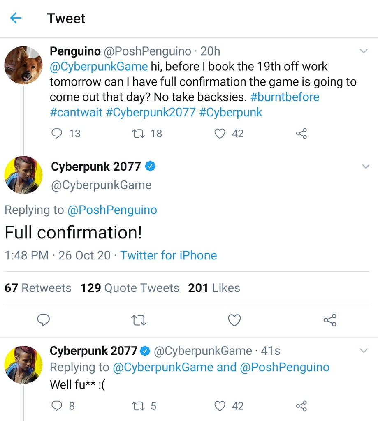Open the #burntbefore hashtag link

tap(285, 97)
